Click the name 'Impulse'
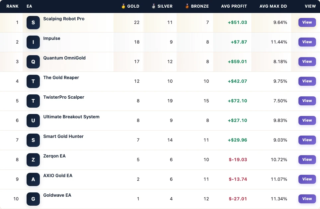The width and height of the screenshot is (320, 209). 52,39
